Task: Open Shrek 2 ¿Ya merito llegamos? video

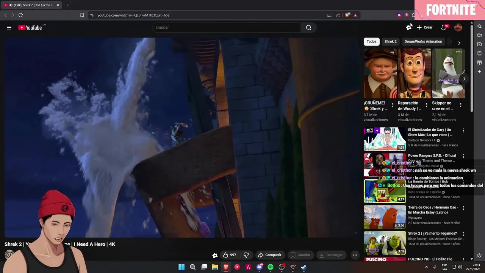Action: coord(432,234)
